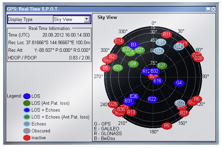
Task: Select the B35 satellite marker
Action: [x=121, y=110]
